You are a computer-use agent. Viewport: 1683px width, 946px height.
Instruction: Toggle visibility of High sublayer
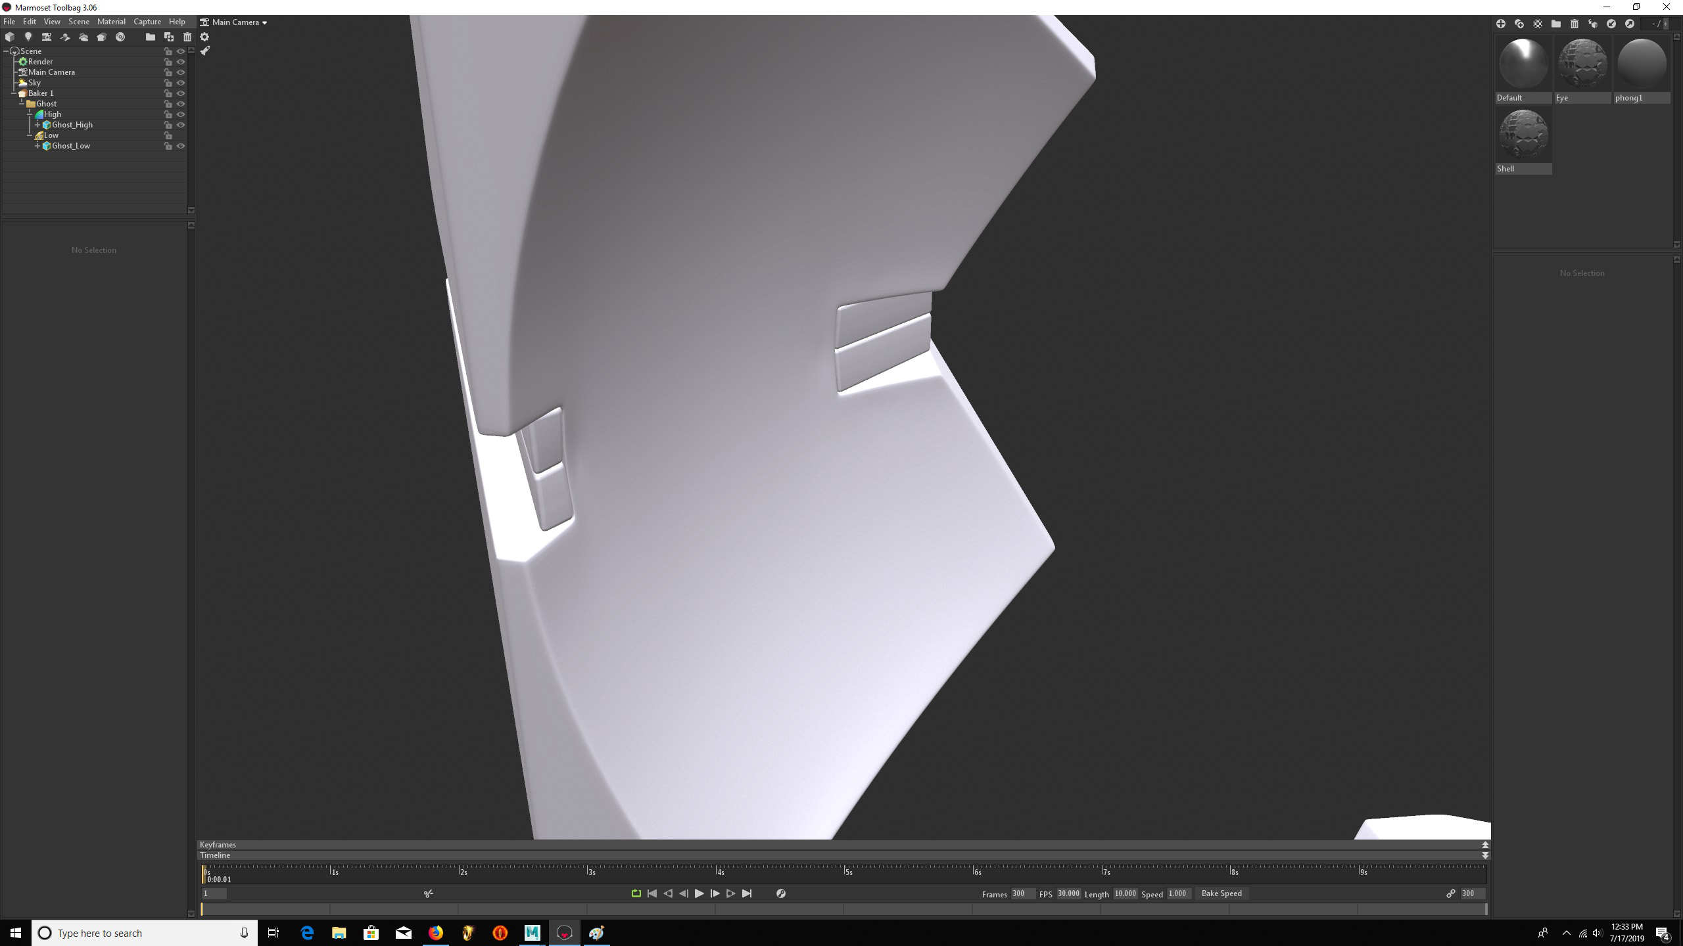[181, 114]
